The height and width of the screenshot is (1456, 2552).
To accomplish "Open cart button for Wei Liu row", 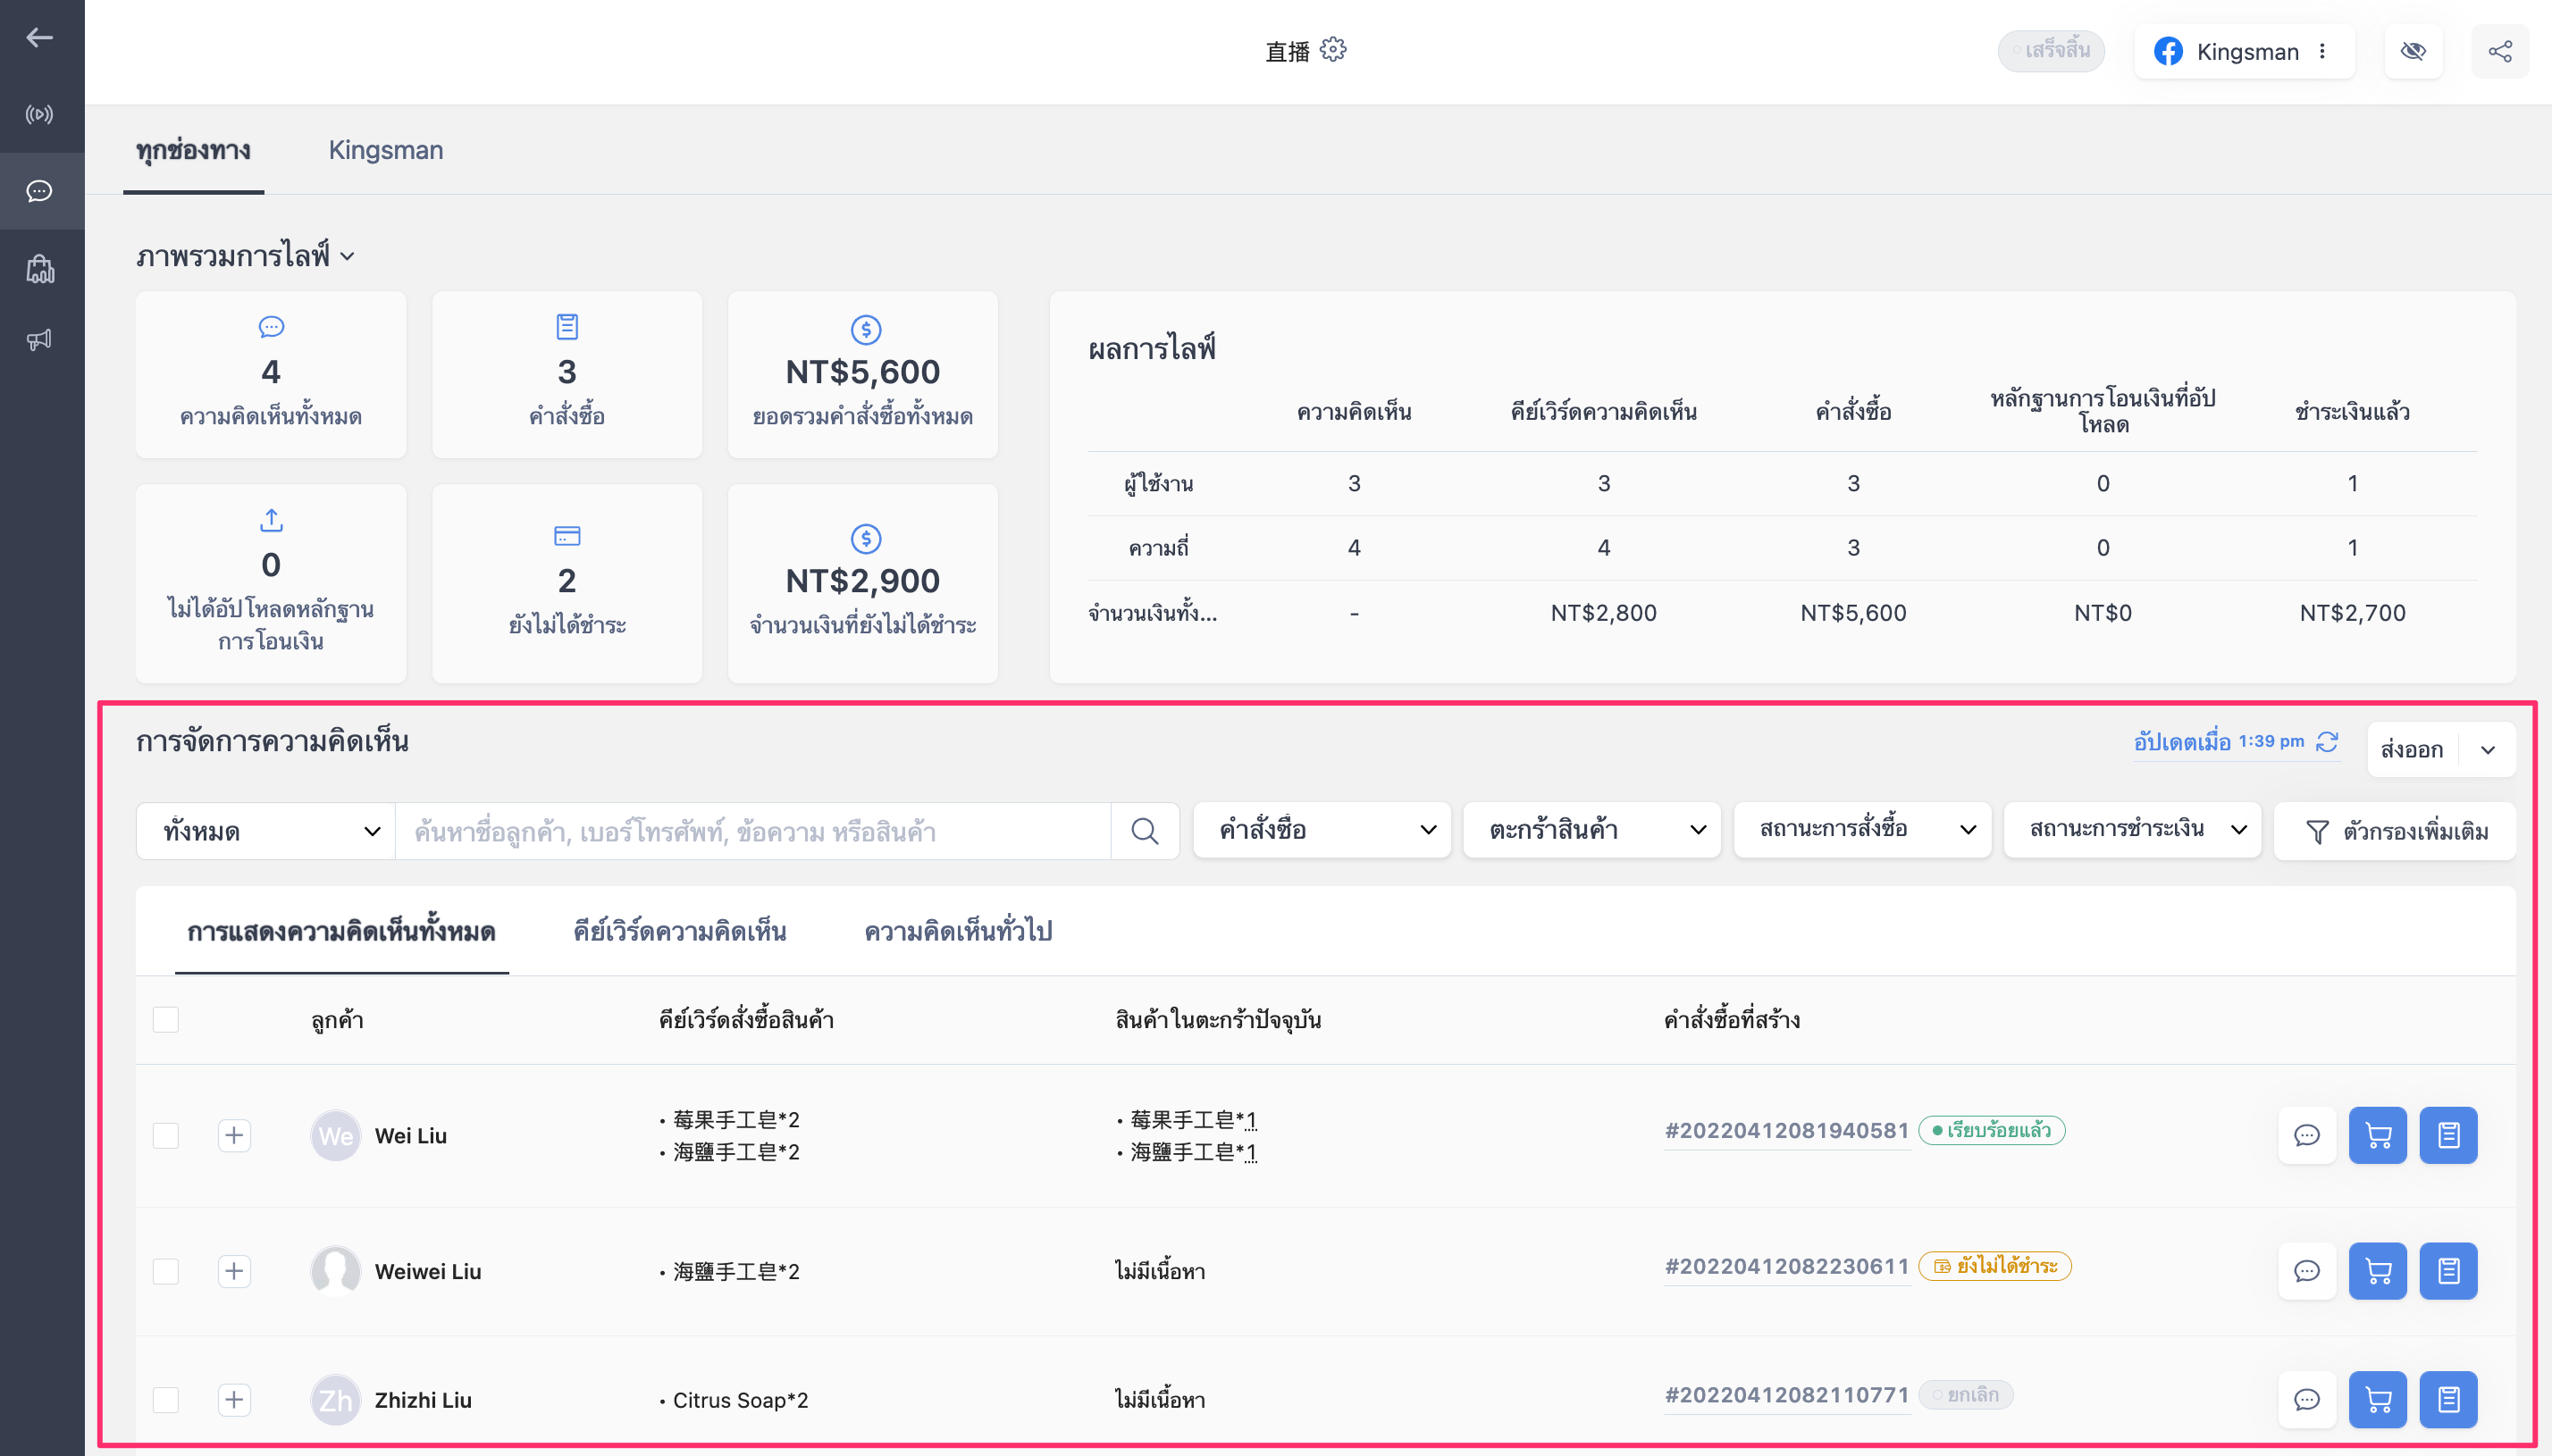I will pos(2378,1135).
